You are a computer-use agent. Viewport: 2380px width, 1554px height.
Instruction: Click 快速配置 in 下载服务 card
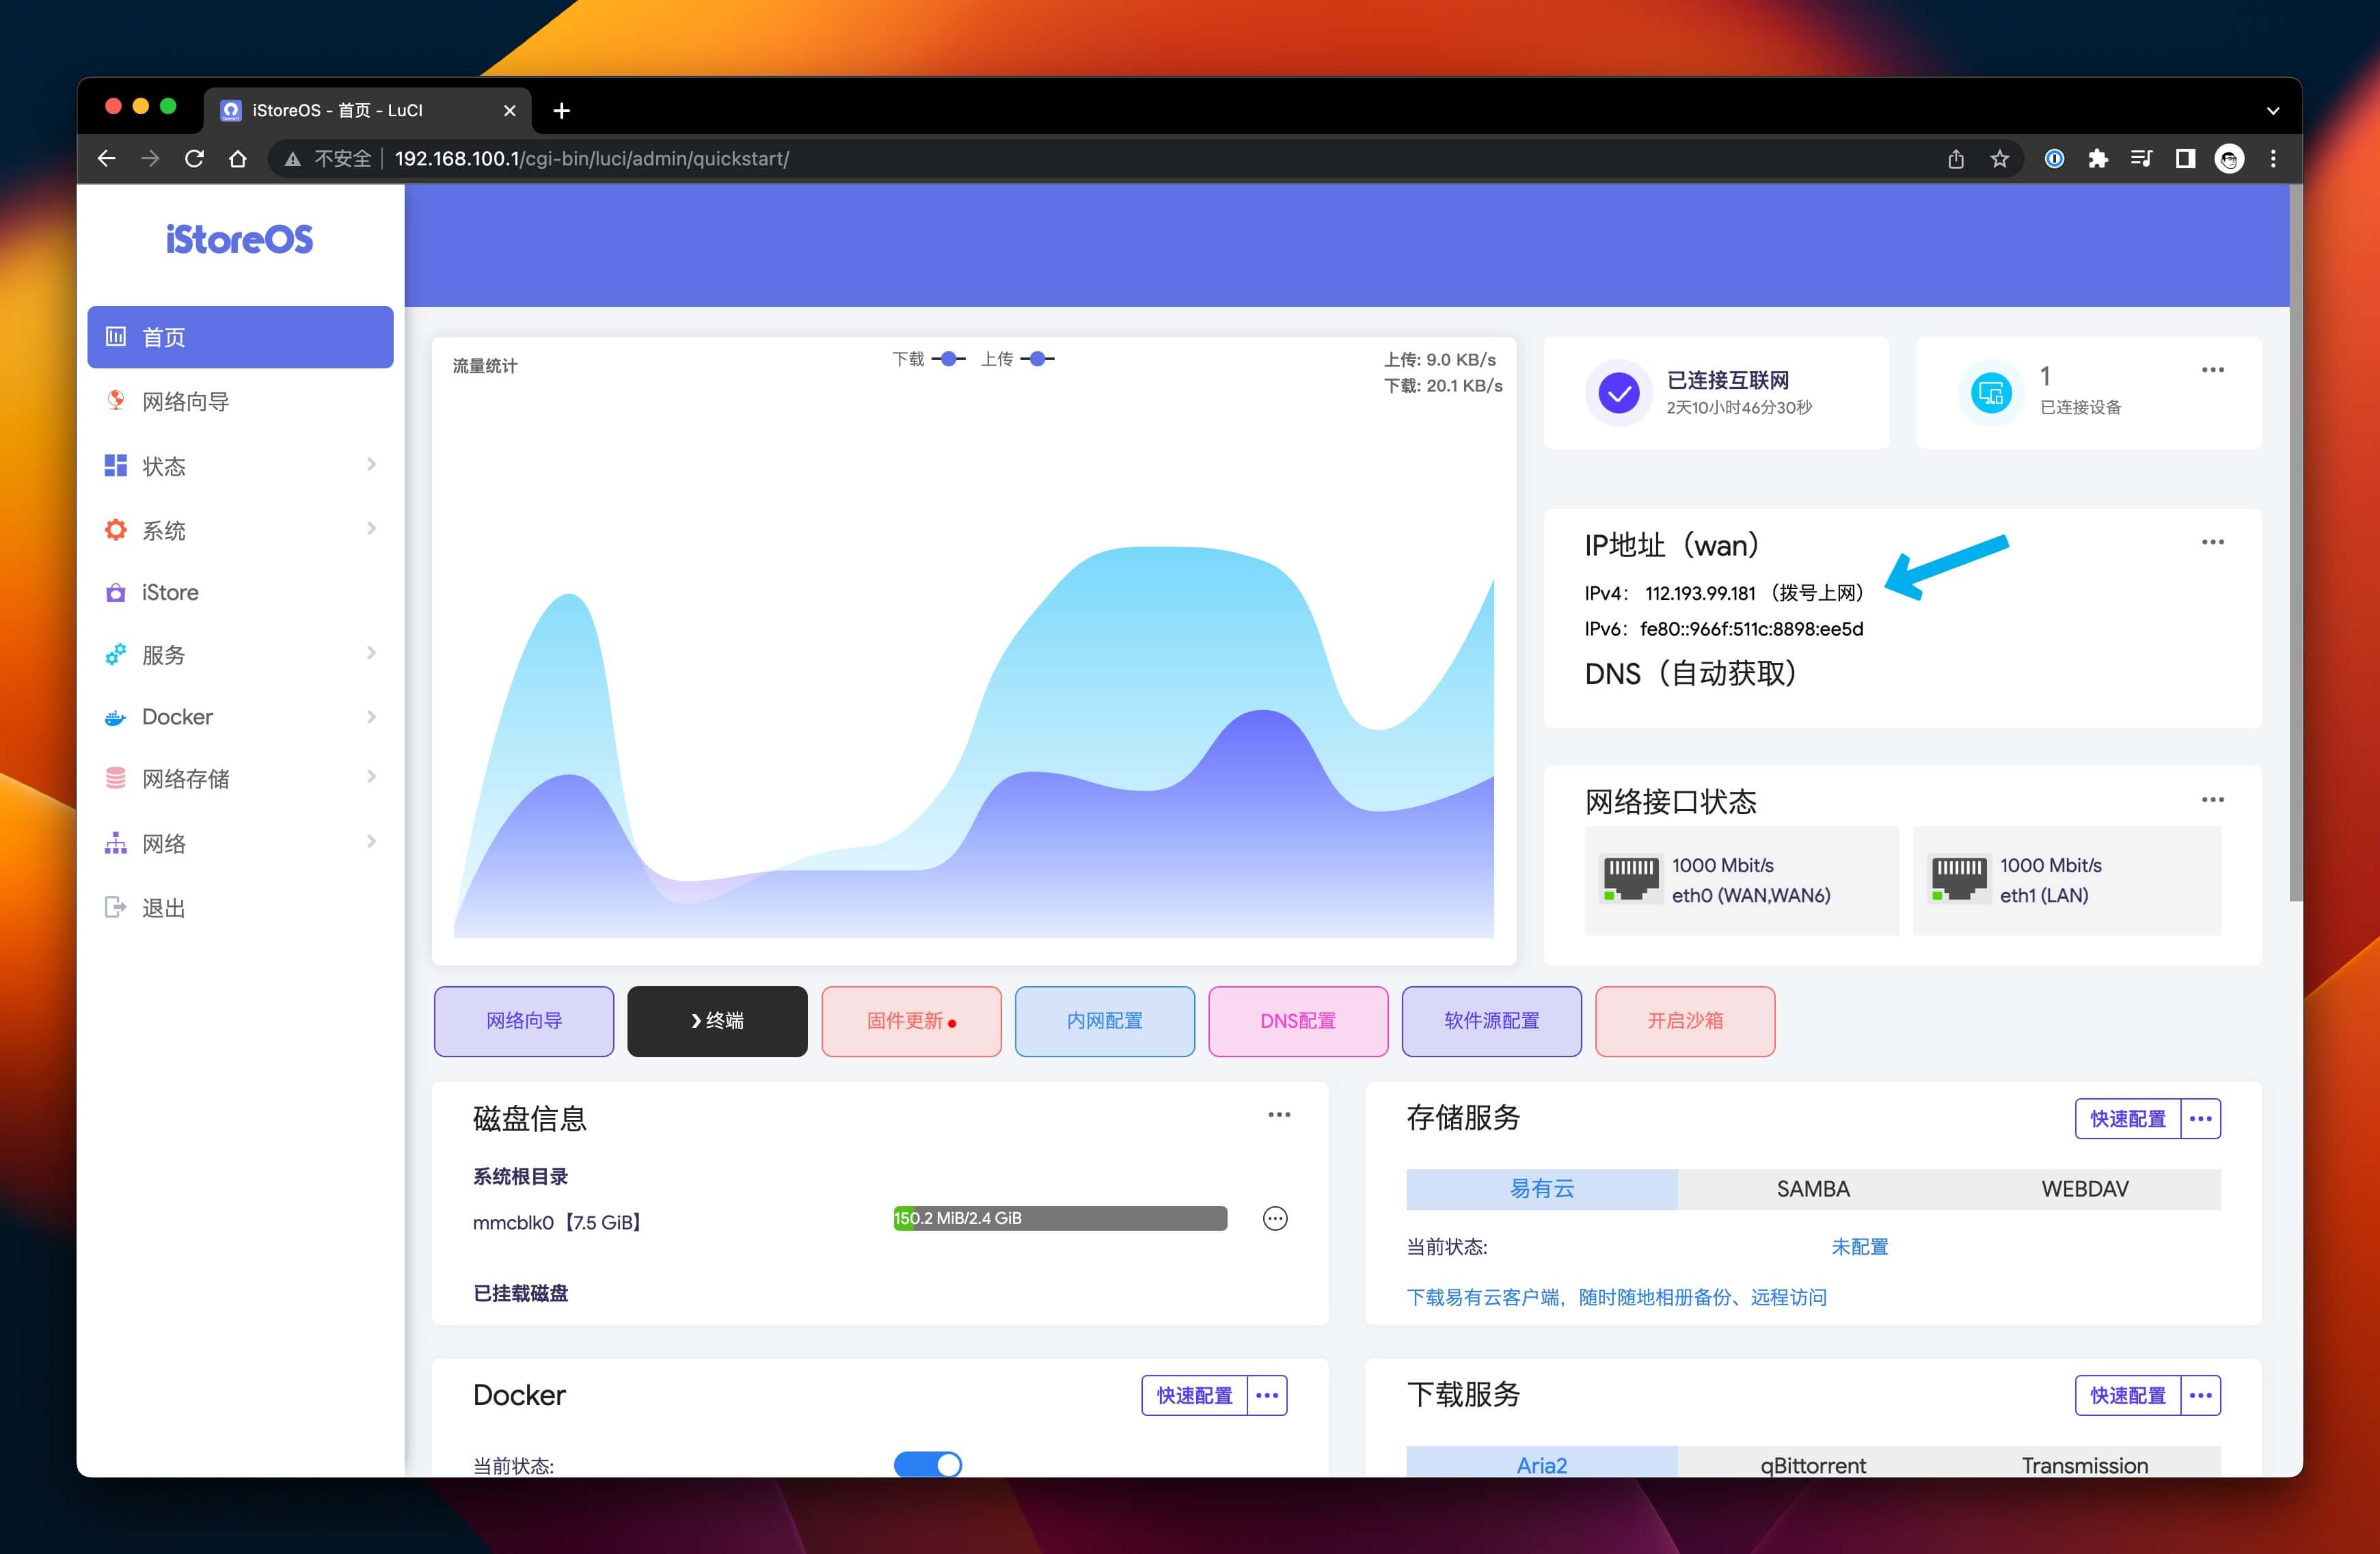pos(2127,1395)
